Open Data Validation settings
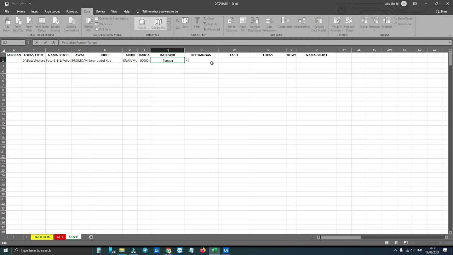This screenshot has width=453, height=255. (269, 24)
